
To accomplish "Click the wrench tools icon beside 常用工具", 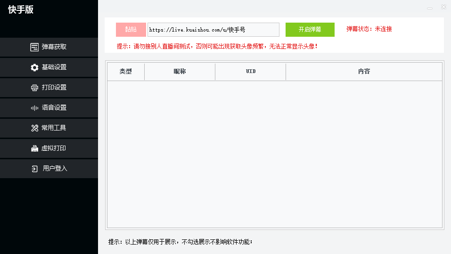I will click(34, 128).
